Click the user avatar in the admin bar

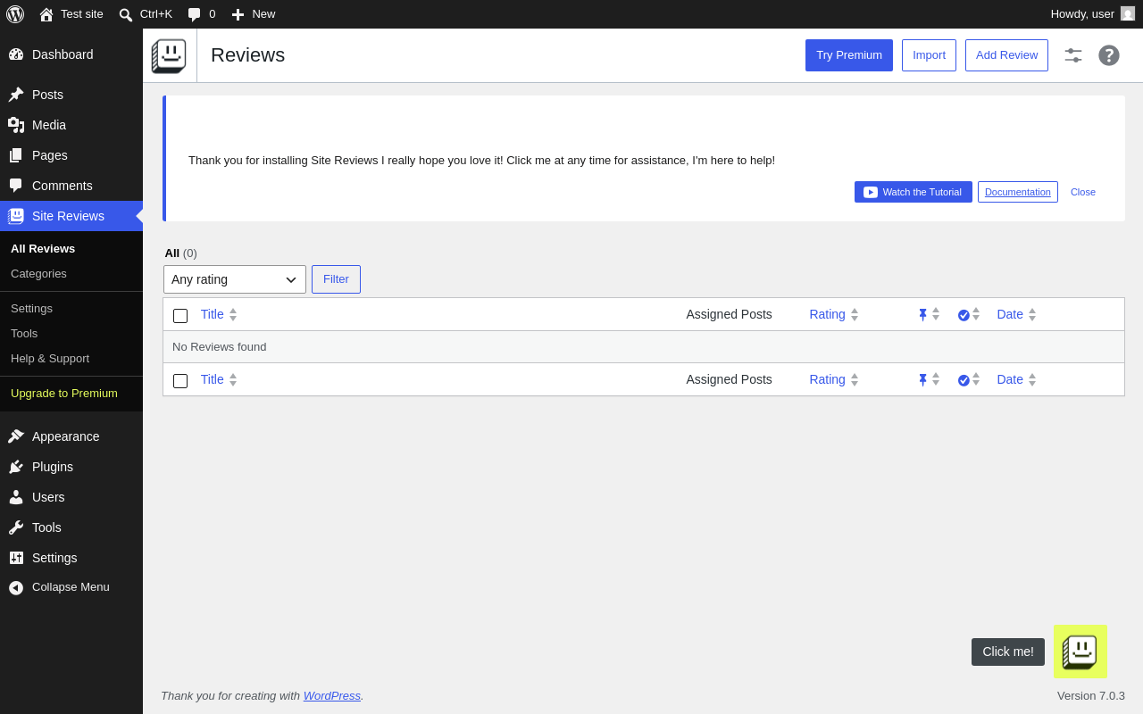pos(1128,13)
